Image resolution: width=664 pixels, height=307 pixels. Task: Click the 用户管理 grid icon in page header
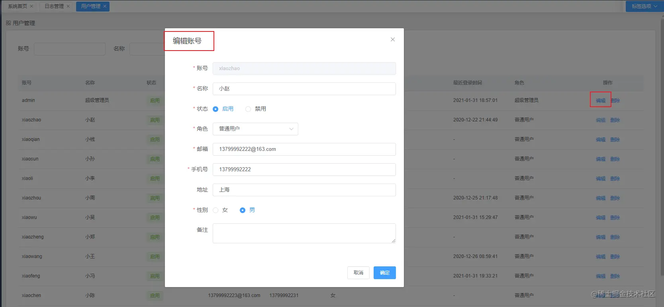point(8,23)
